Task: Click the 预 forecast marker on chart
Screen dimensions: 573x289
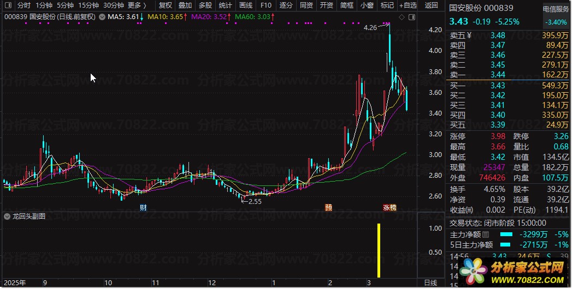Action: click(328, 207)
